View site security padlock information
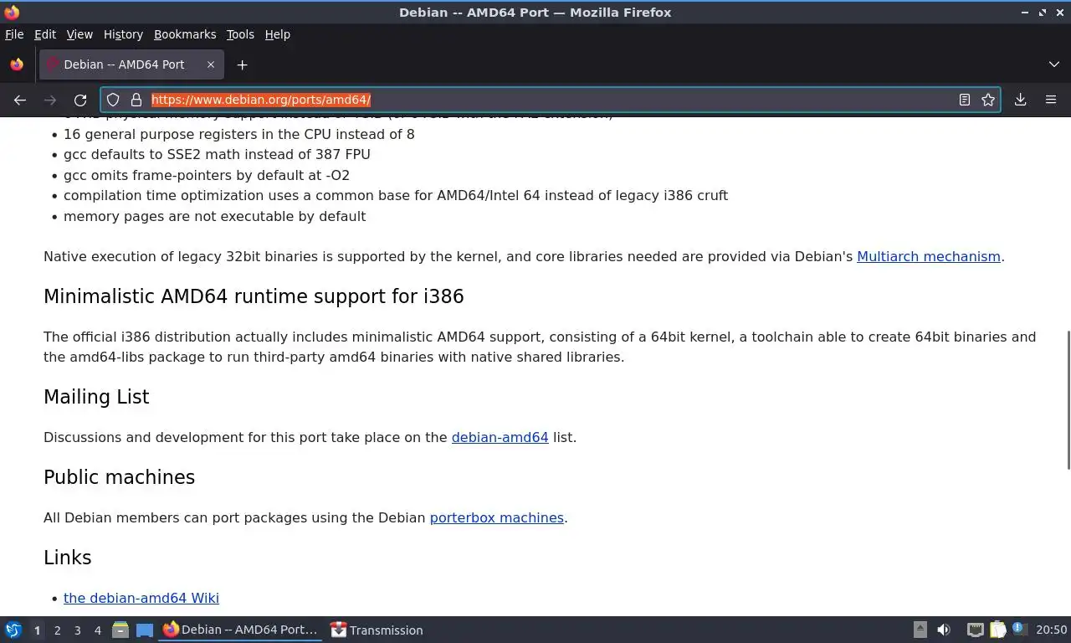The height and width of the screenshot is (643, 1071). click(x=136, y=100)
